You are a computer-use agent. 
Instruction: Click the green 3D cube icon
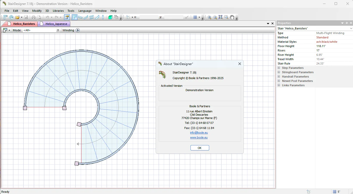click(110, 17)
